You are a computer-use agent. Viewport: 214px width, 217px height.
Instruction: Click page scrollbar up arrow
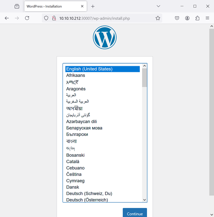(x=212, y=26)
